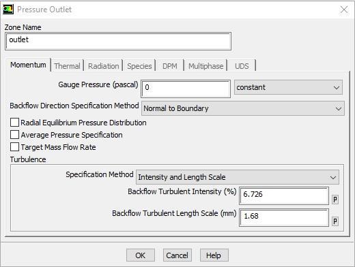Click the Zone Name field containing outlet
355x267 pixels.
pos(118,41)
